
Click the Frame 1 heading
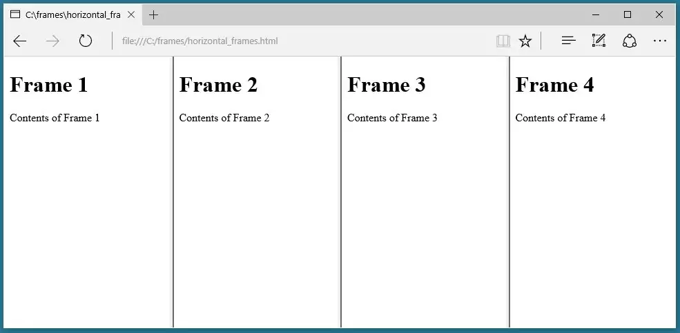pyautogui.click(x=49, y=85)
